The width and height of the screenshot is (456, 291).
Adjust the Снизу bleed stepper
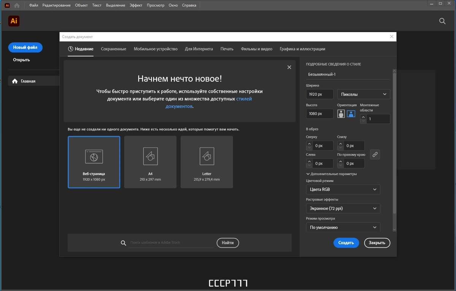tap(340, 146)
